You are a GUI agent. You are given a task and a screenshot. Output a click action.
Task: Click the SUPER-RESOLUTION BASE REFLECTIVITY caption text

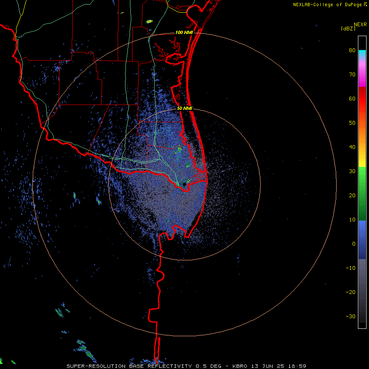(129, 366)
